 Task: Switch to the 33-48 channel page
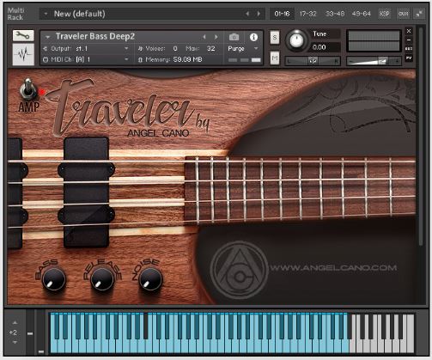pos(335,14)
